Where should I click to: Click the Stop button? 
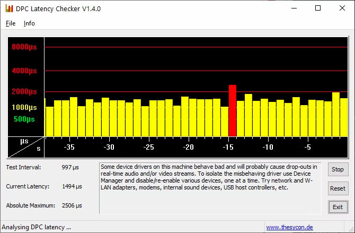pos(338,169)
